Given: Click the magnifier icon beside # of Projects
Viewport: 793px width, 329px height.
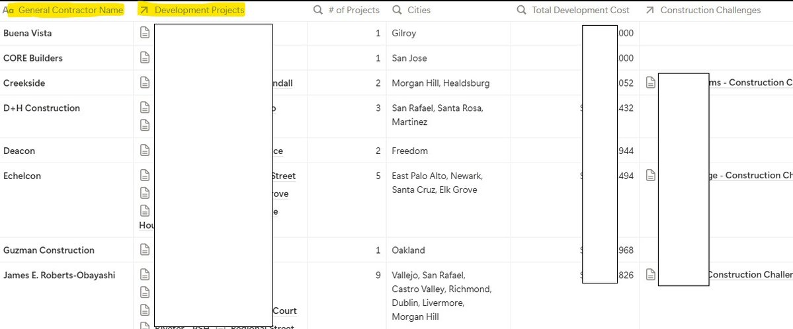Looking at the screenshot, I should coord(317,10).
